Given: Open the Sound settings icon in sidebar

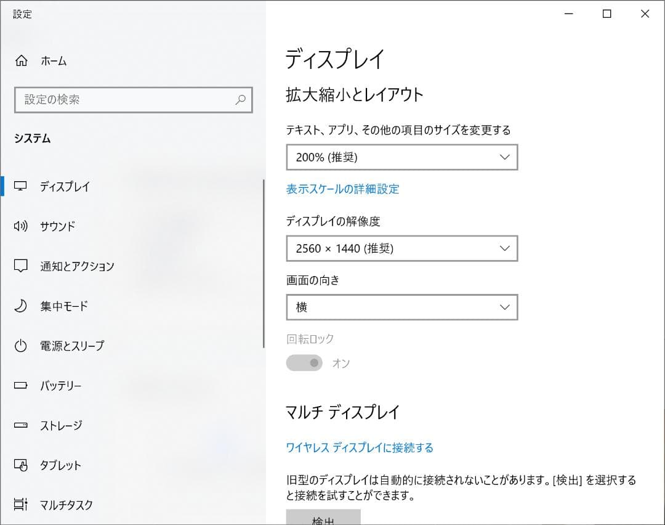Looking at the screenshot, I should (x=20, y=226).
